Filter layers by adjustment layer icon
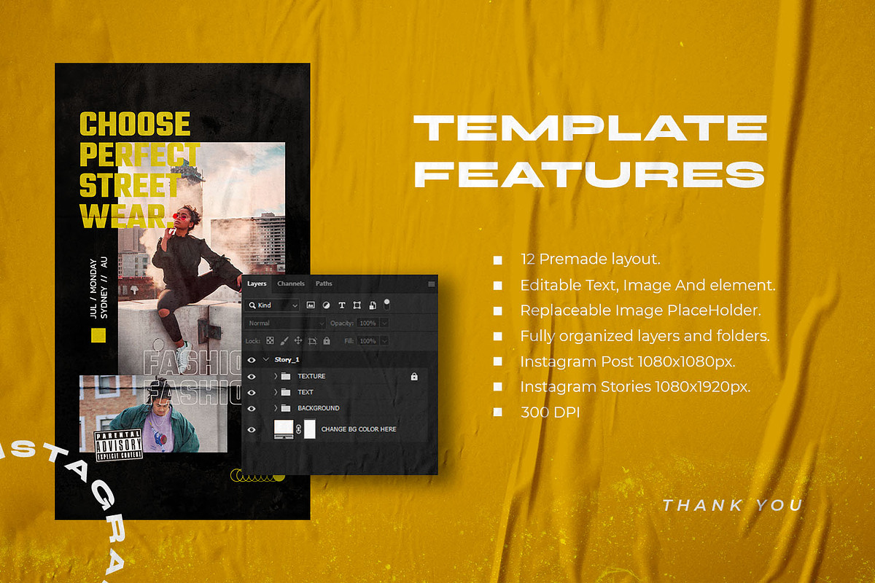875x583 pixels. click(x=326, y=305)
